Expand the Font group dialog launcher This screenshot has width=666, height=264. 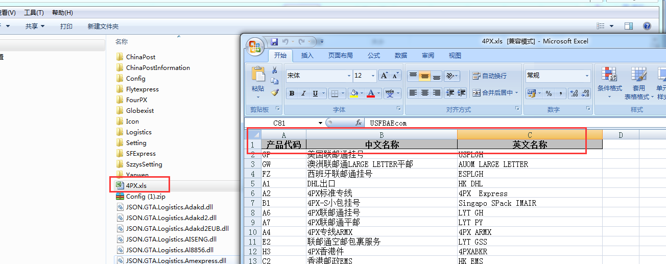pos(398,109)
